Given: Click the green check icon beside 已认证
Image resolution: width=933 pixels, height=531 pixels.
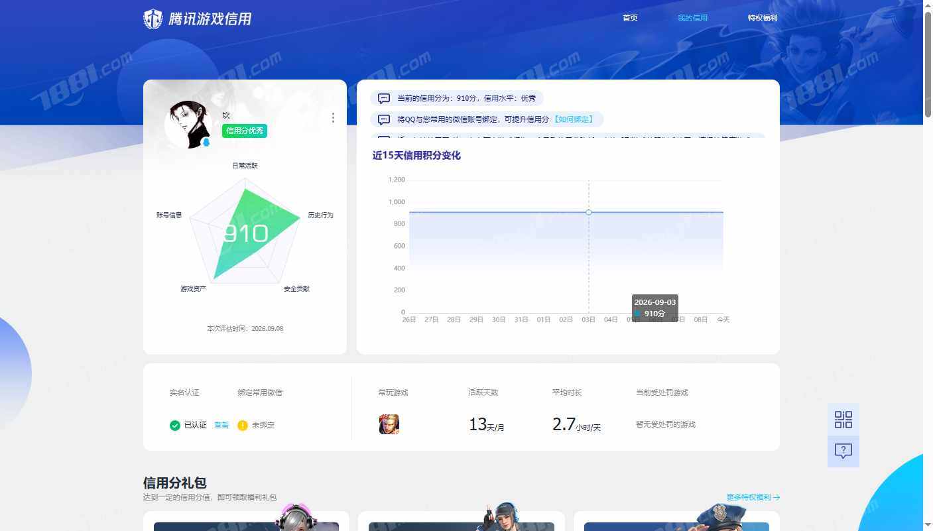Looking at the screenshot, I should click(x=175, y=426).
